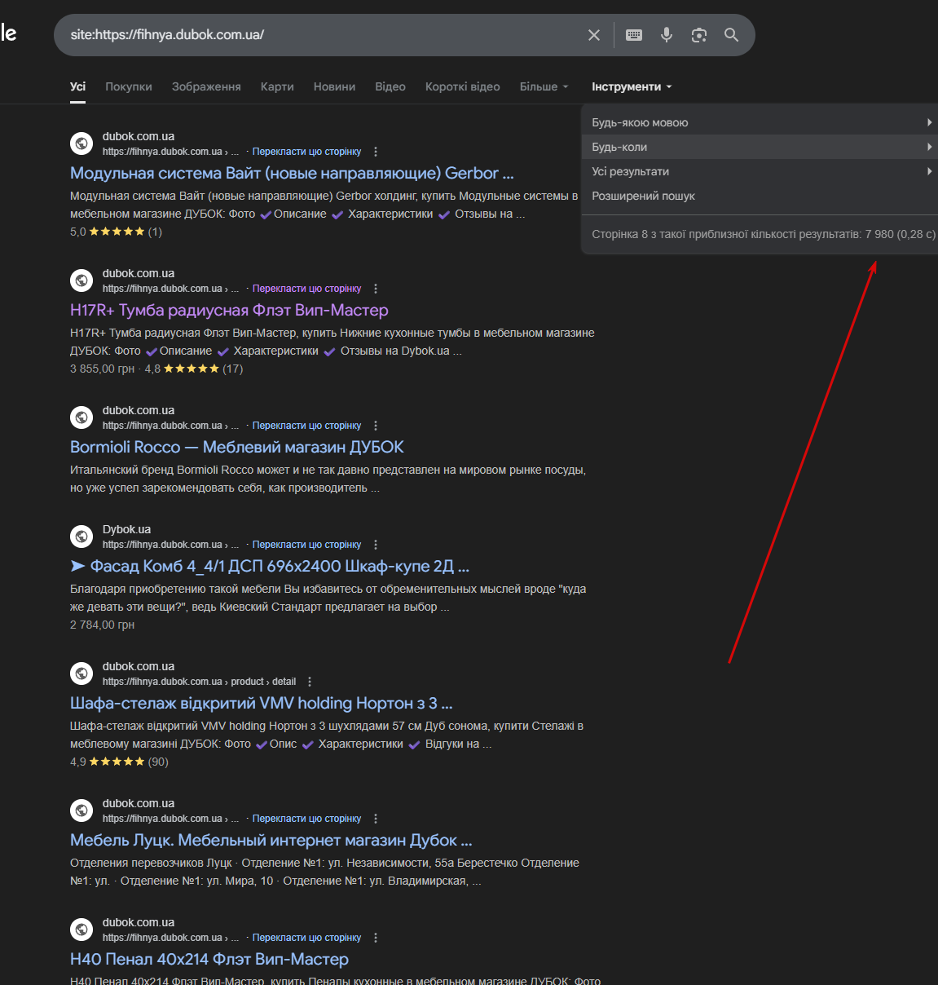This screenshot has width=938, height=985.
Task: Open the Більше tabs dropdown
Action: click(x=544, y=86)
